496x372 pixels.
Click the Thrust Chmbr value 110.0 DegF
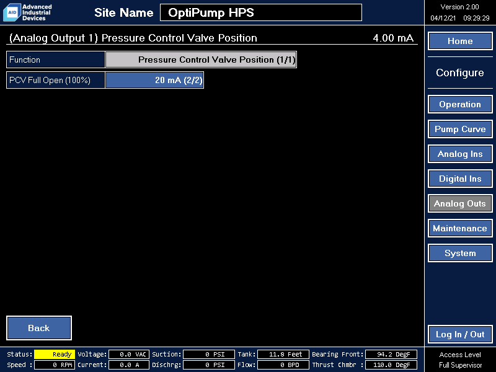click(x=391, y=365)
